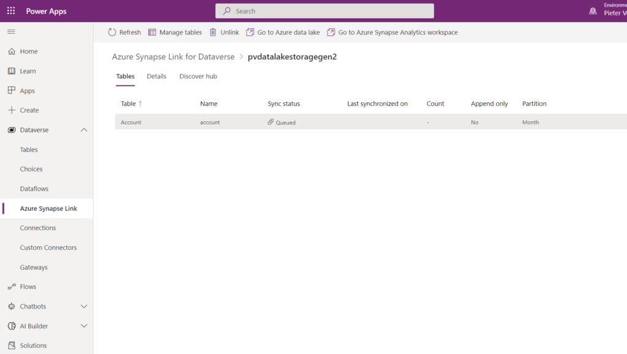Click the Flows icon in sidebar
Image resolution: width=627 pixels, height=354 pixels.
(12, 287)
